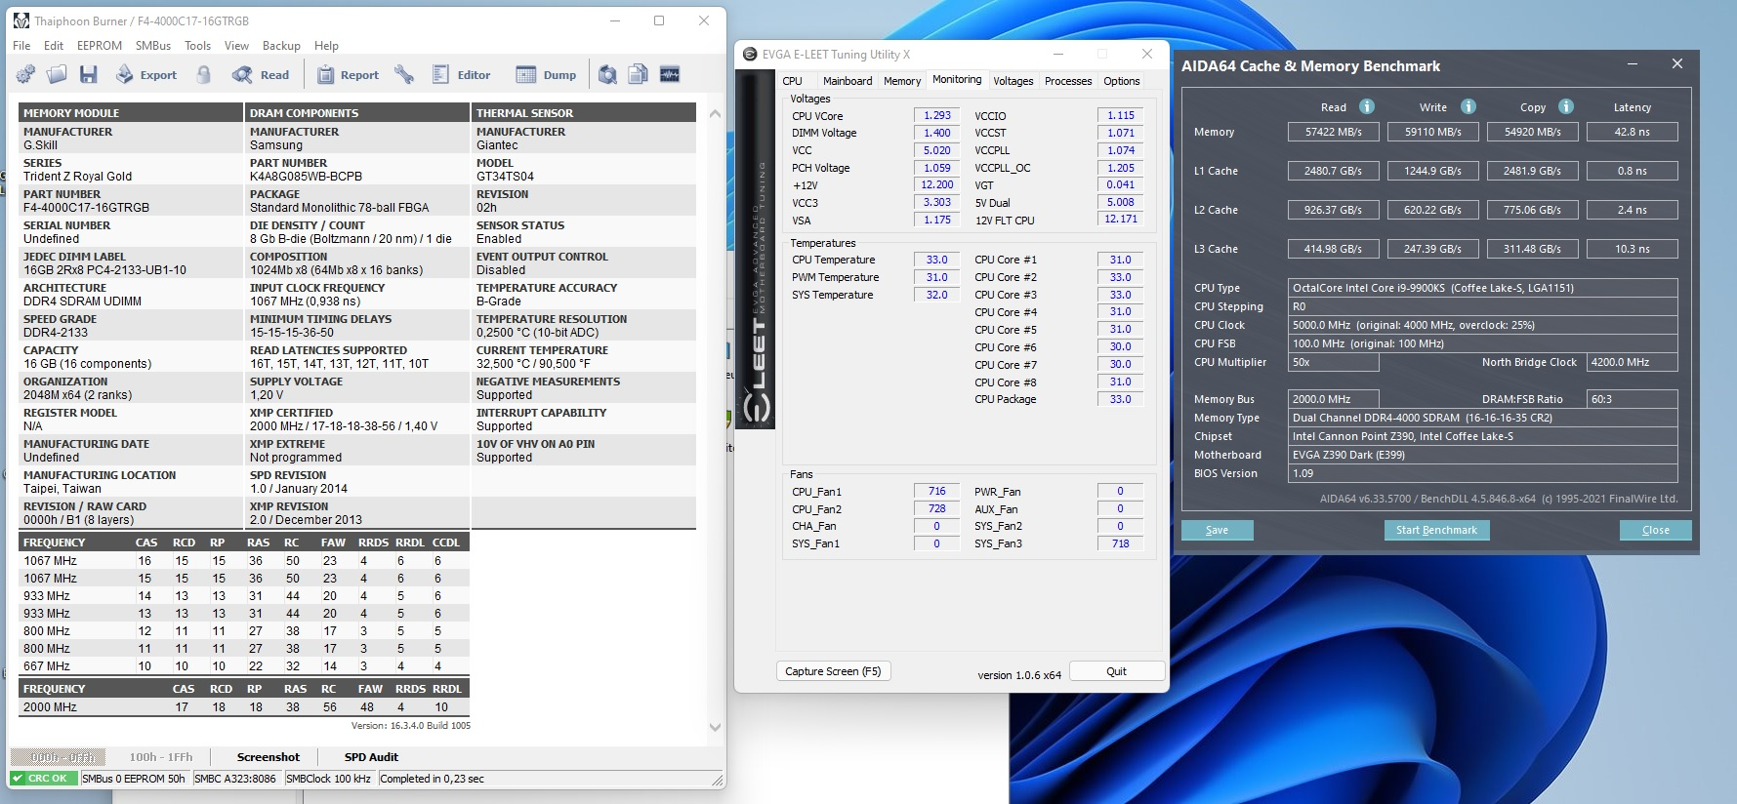Open the Help menu in Thaiphoon Burner
The image size is (1737, 804).
tap(327, 46)
